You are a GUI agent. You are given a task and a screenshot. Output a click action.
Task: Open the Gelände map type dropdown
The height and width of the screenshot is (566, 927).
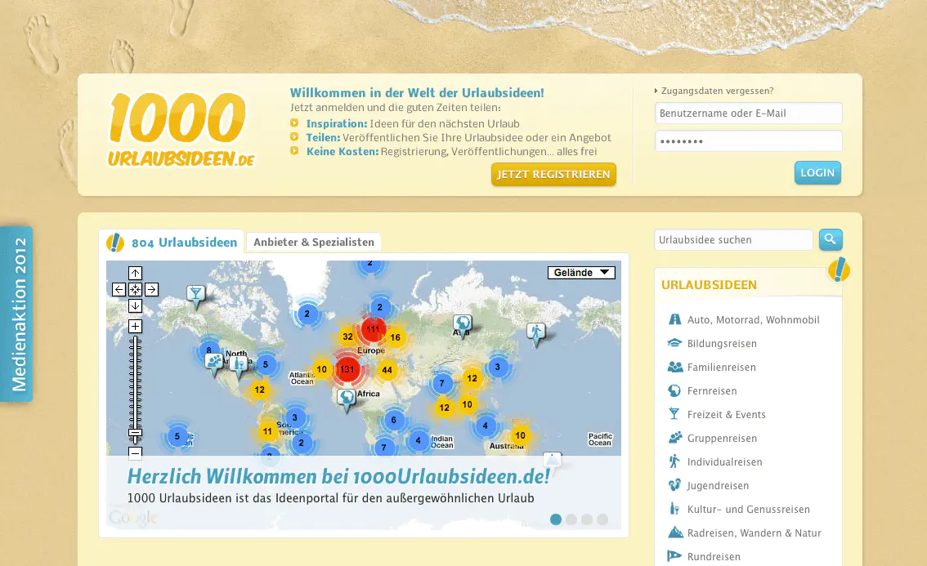[581, 272]
